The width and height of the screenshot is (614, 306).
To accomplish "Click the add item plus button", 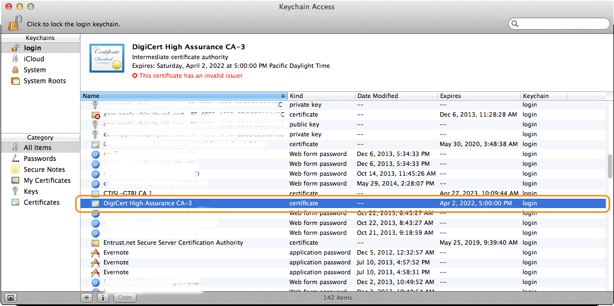I will coord(87,298).
